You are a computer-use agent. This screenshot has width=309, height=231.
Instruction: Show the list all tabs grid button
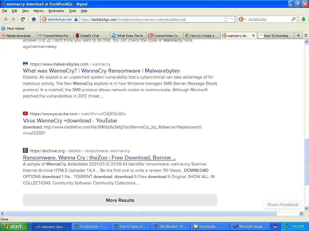pos(306,35)
